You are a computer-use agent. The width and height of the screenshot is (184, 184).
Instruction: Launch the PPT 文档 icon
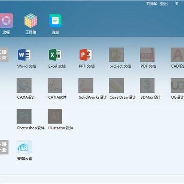coord(86,55)
